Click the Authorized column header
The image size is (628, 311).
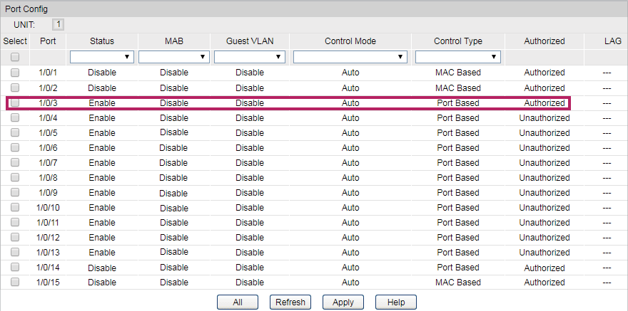[x=544, y=41]
